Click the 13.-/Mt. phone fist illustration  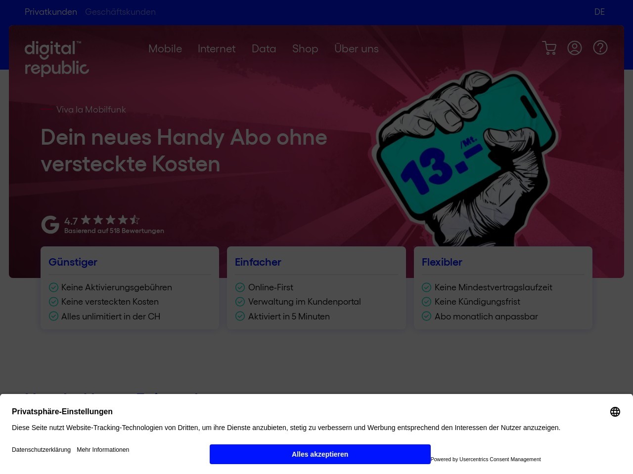point(465,158)
